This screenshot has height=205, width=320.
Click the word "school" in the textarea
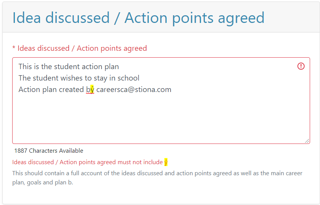(129, 78)
